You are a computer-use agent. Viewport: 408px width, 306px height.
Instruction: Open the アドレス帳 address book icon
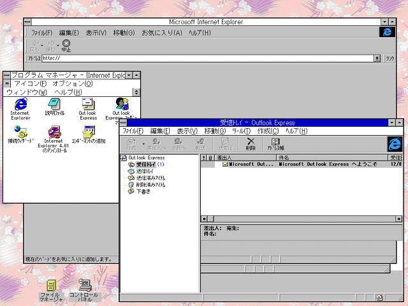pos(275,144)
